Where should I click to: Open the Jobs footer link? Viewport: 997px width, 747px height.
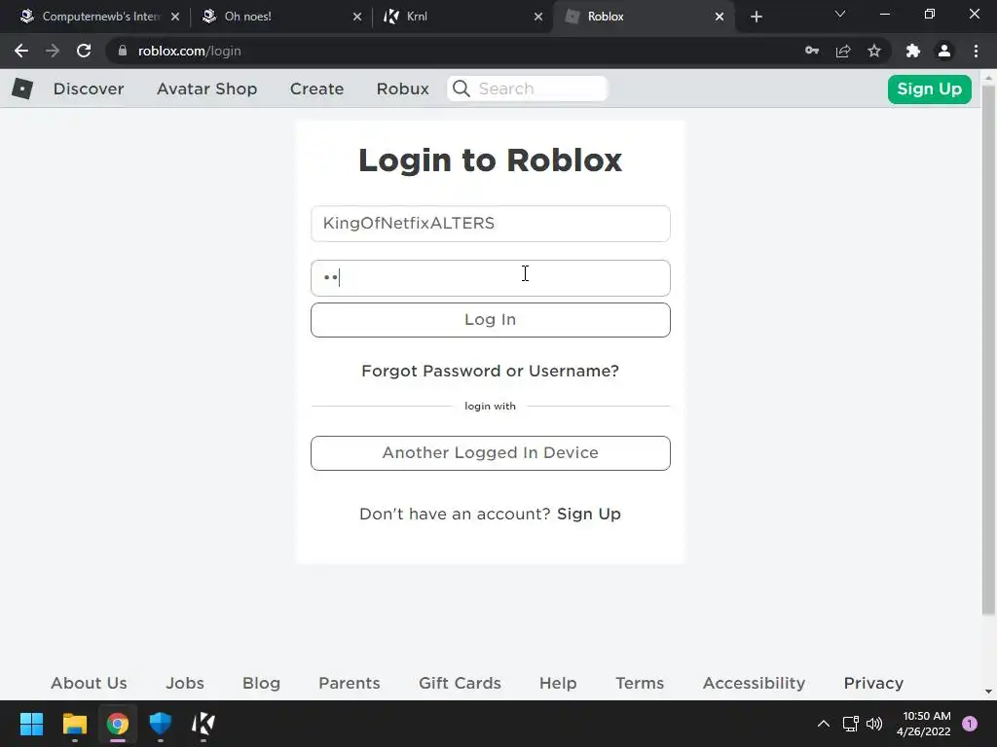(x=185, y=683)
